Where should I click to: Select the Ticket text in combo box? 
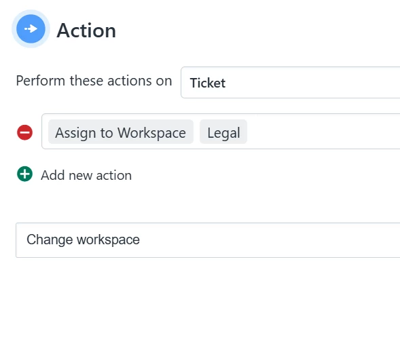coord(208,83)
